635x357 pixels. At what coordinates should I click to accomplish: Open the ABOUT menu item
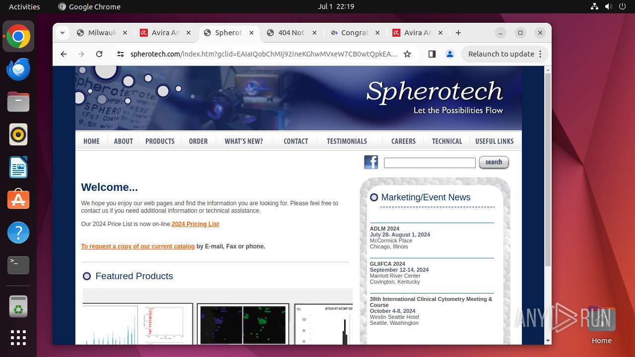[124, 141]
